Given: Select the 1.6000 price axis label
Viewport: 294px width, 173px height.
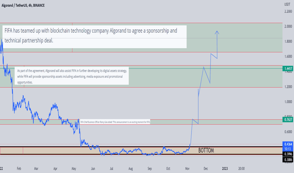Looking at the screenshot, I should point(288,56).
